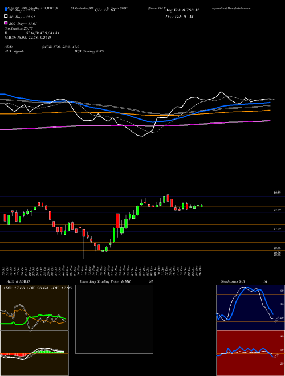Click the 'Intra Day Trading Price & MR' title
The width and height of the screenshot is (285, 376).
pos(105,281)
